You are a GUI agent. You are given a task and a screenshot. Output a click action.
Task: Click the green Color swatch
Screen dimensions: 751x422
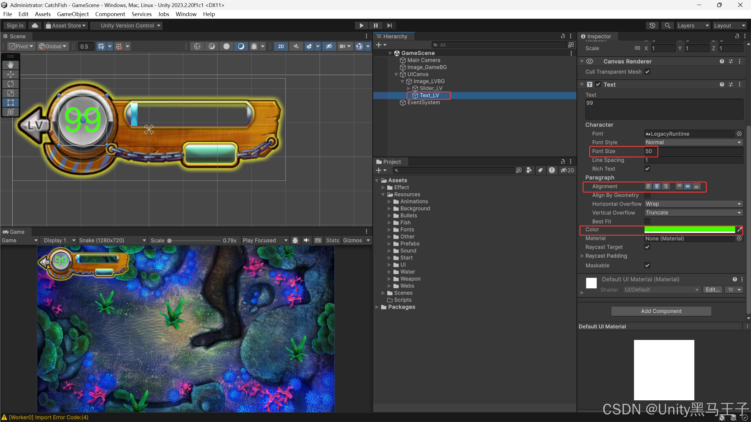click(689, 229)
